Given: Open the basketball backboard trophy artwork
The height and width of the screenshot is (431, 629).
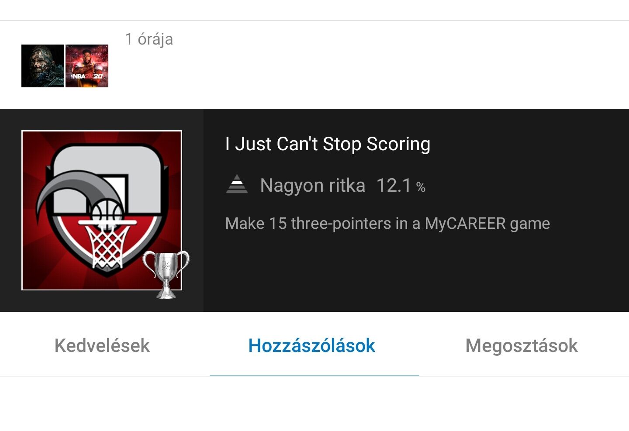Looking at the screenshot, I should (102, 210).
